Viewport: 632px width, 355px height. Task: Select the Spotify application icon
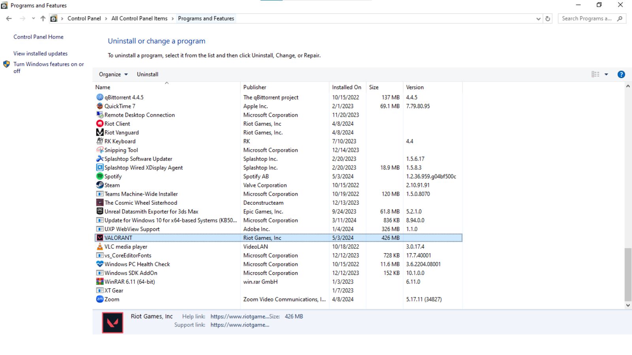click(100, 176)
